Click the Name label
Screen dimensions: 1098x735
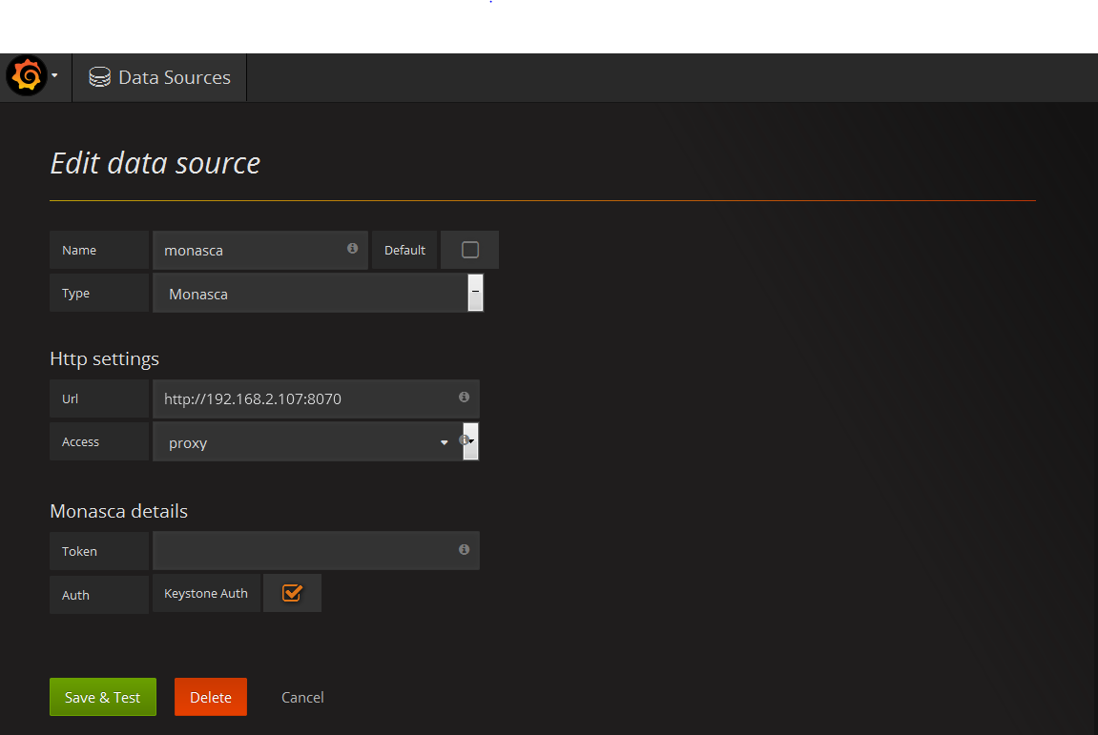(99, 250)
